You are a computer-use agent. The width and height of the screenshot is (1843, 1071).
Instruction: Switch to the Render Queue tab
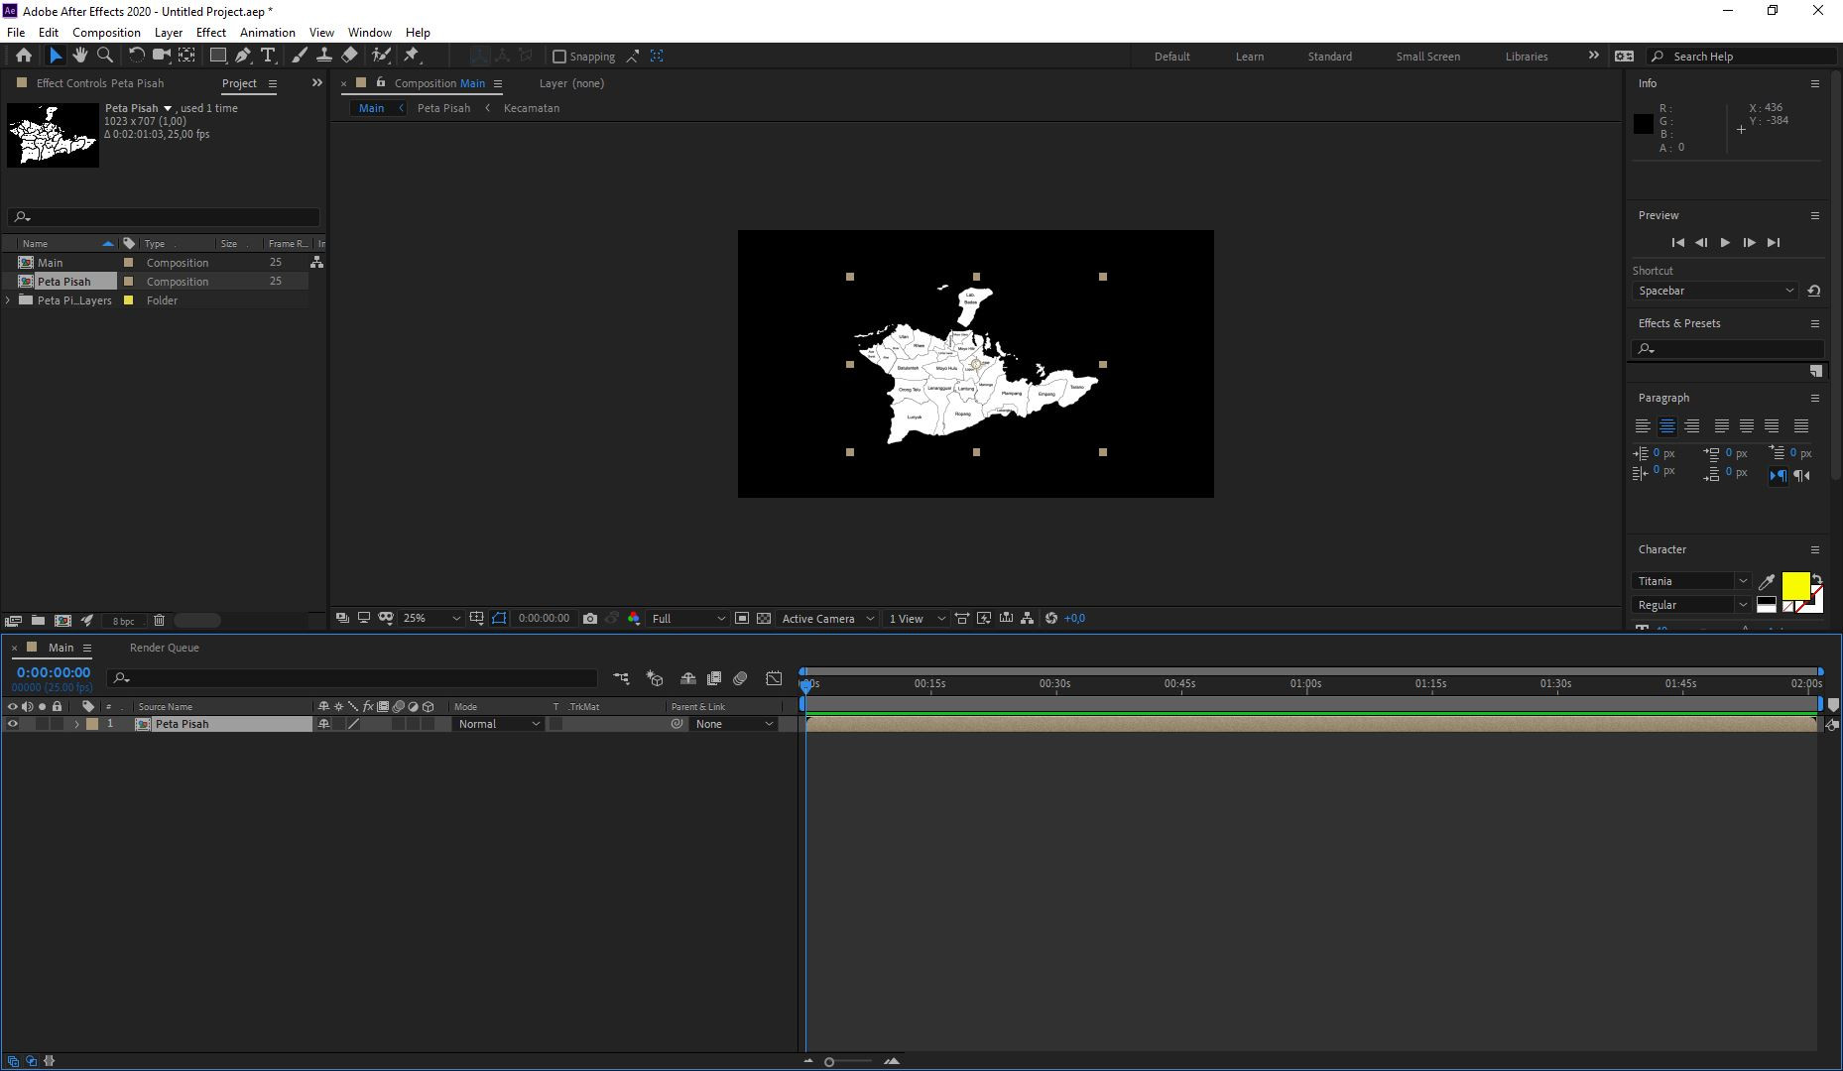(165, 648)
